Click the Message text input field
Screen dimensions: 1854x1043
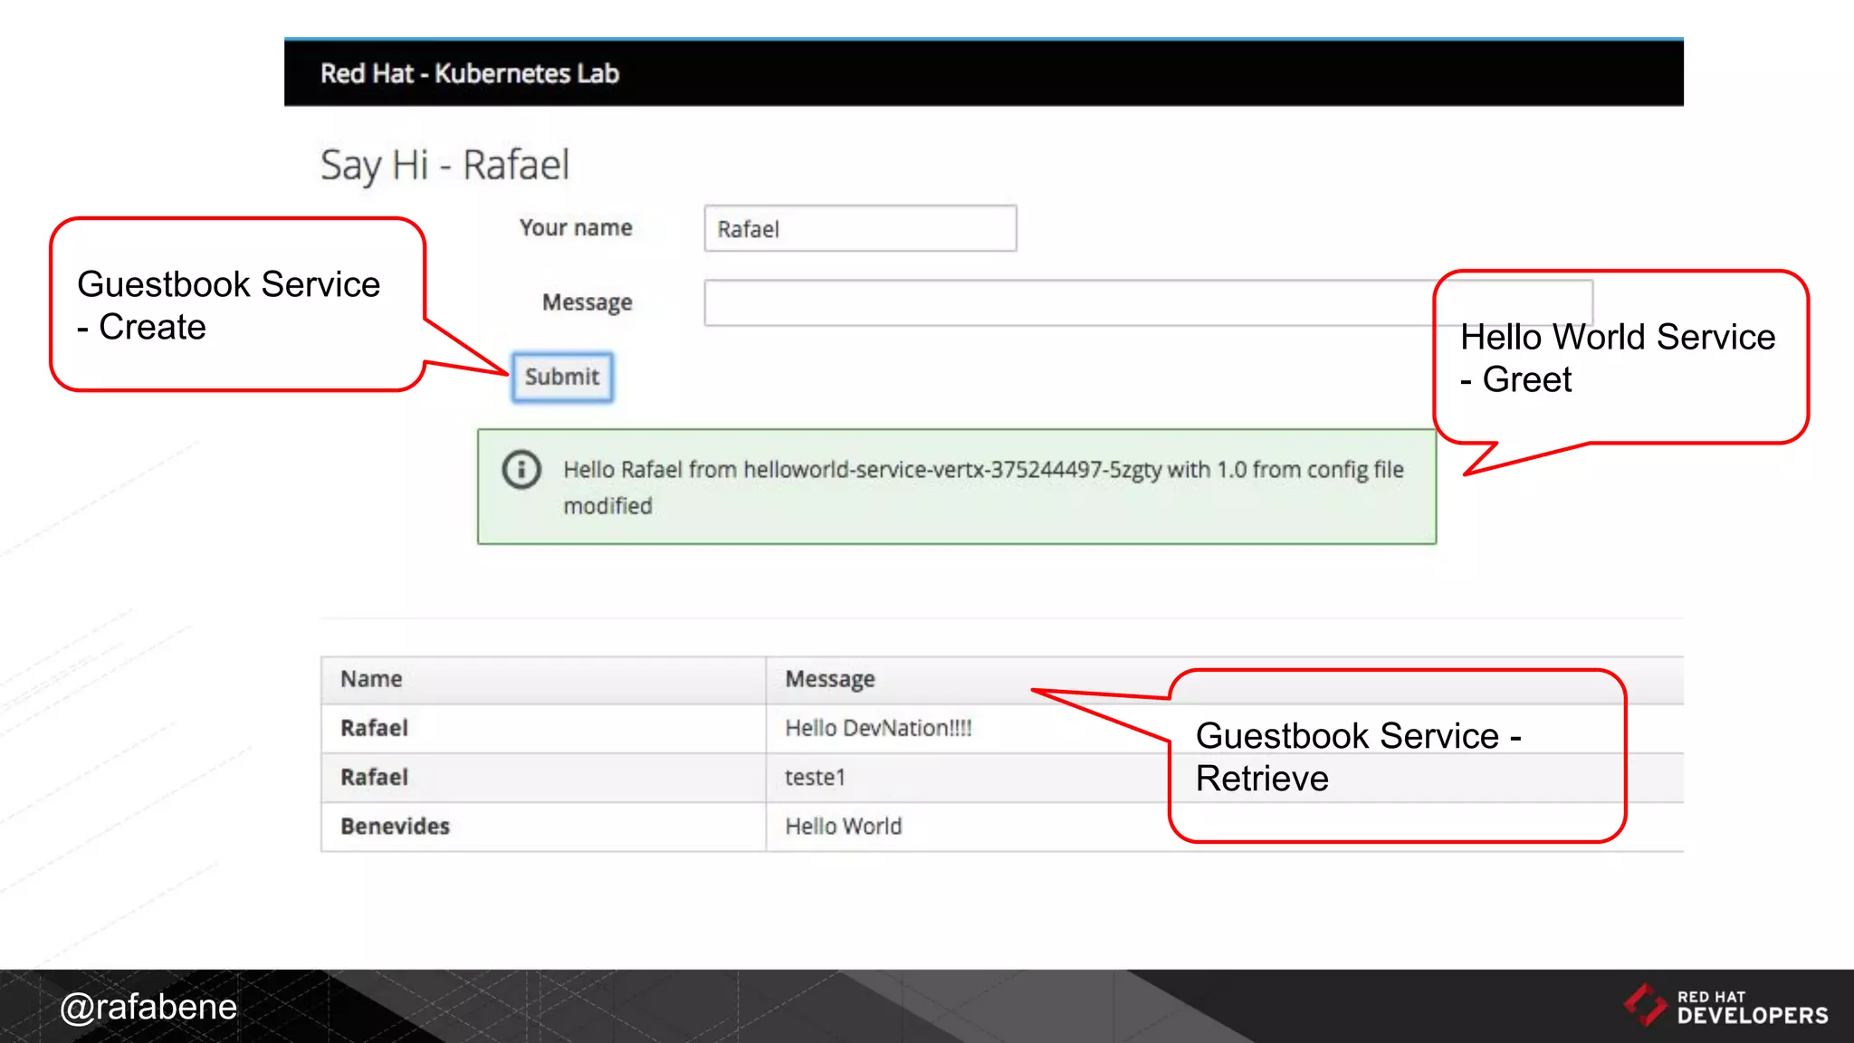click(x=1068, y=302)
